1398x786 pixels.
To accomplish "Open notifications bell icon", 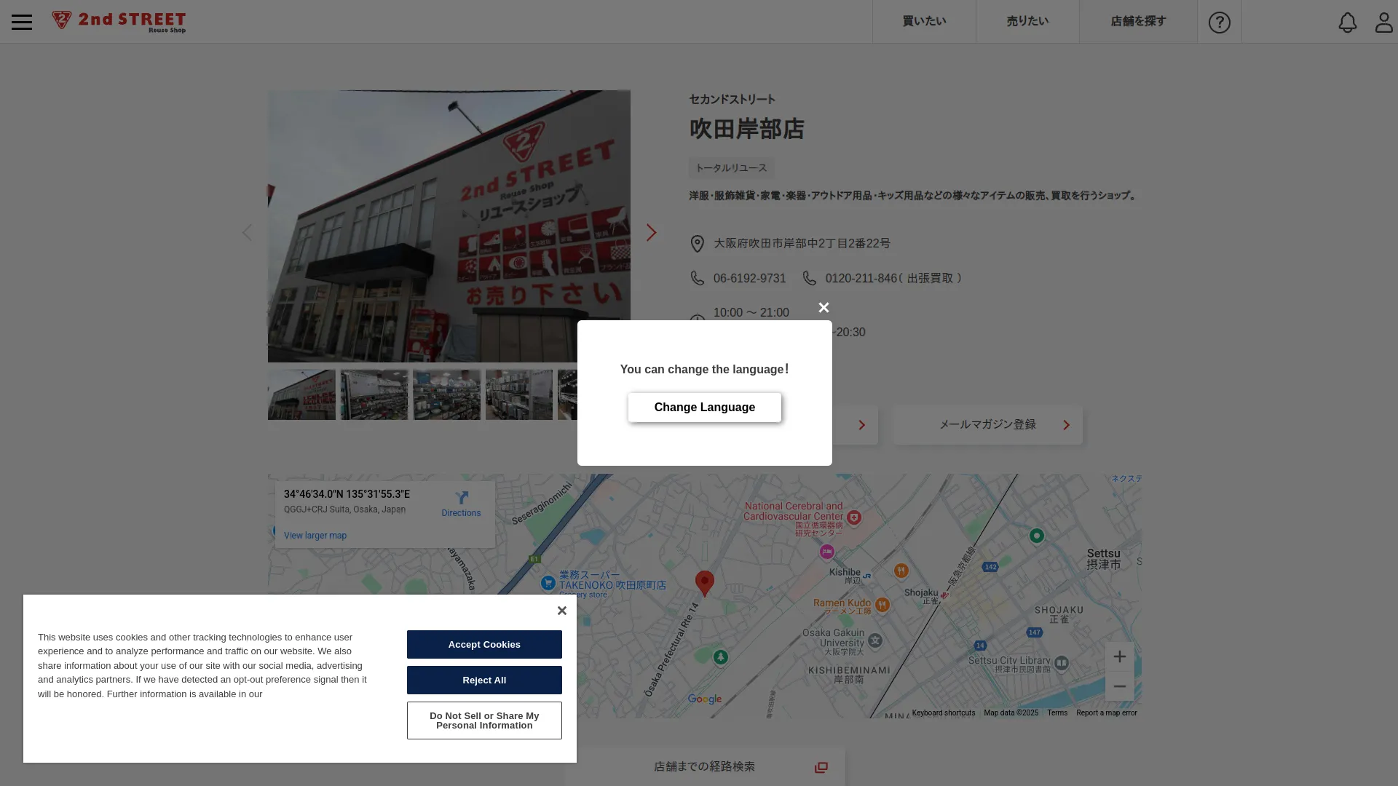I will tap(1347, 22).
